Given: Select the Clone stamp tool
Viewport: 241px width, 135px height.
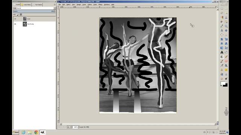Looking at the screenshot, I should 222,70.
